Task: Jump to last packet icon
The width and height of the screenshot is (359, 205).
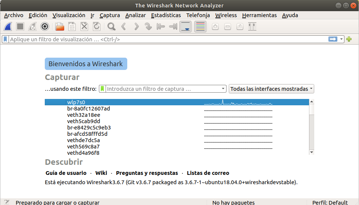Action: 173,26
